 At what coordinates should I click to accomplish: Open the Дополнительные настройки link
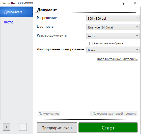118,59
